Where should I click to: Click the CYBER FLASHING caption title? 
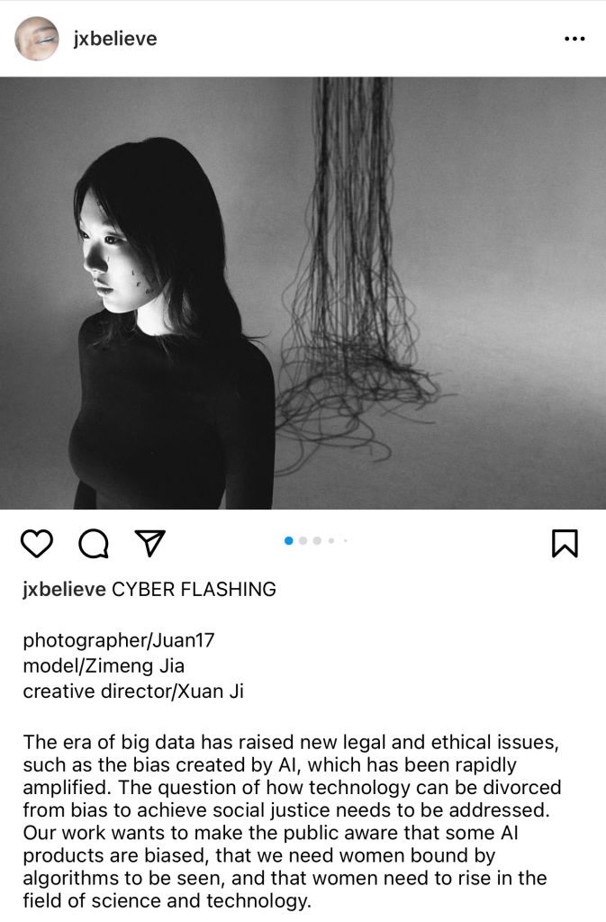(194, 589)
